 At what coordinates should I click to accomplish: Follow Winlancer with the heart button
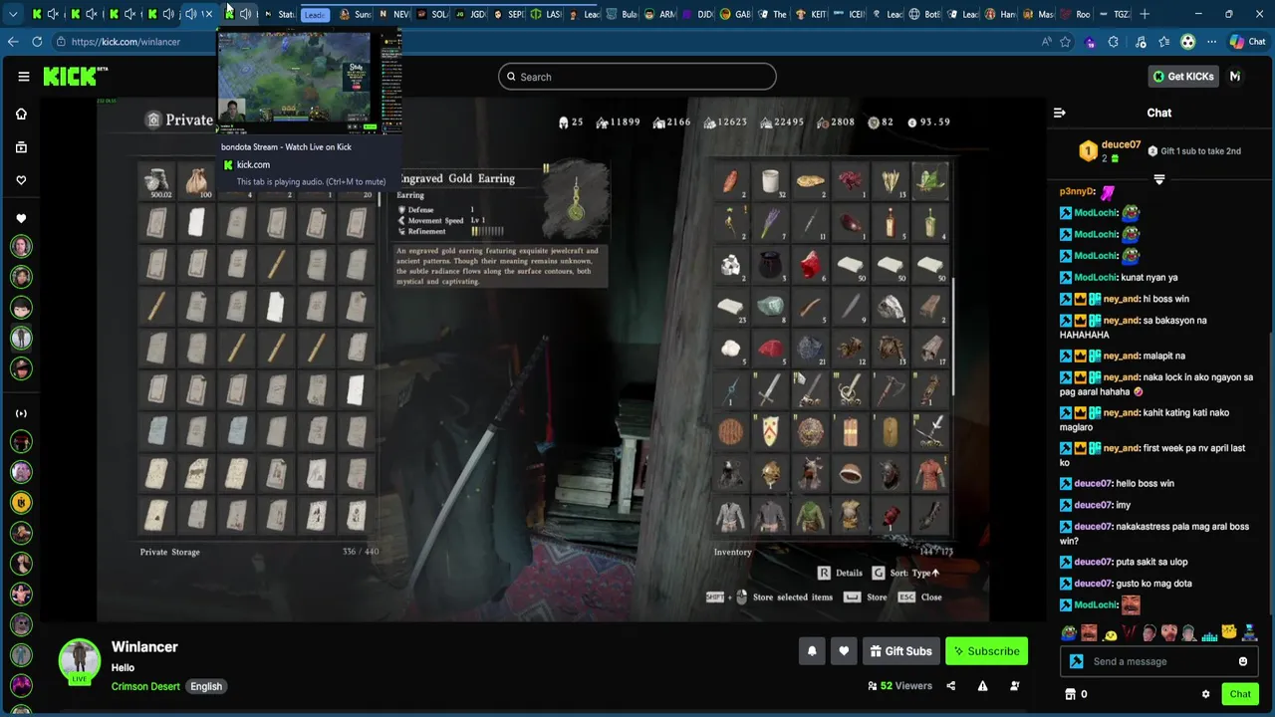(844, 651)
